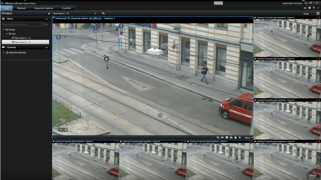Select the Camera 5 video tile
This screenshot has width=321, height=180.
[x=86, y=161]
